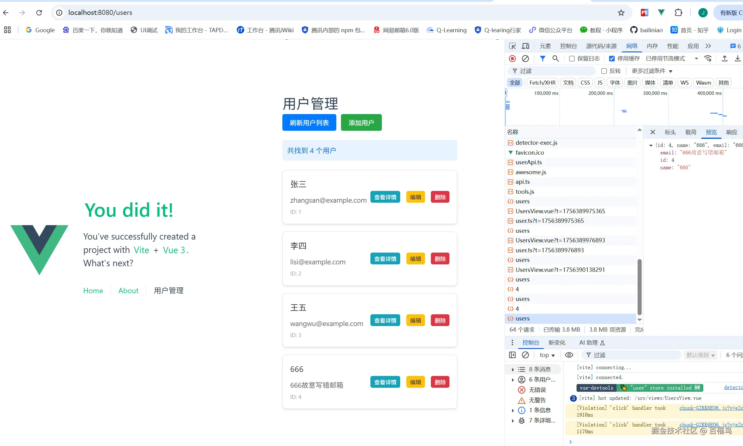743x446 pixels.
Task: Check the invert filter checkbox
Action: (x=604, y=71)
